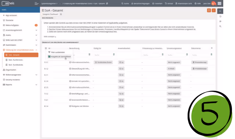Open Beschäftigungs- und... entry

click(79, 94)
